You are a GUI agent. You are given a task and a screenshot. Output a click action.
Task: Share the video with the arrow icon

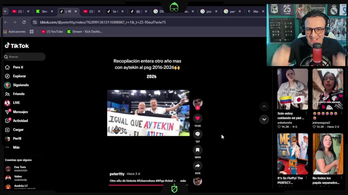pyautogui.click(x=198, y=166)
